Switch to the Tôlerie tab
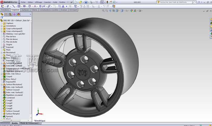 tap(34, 10)
